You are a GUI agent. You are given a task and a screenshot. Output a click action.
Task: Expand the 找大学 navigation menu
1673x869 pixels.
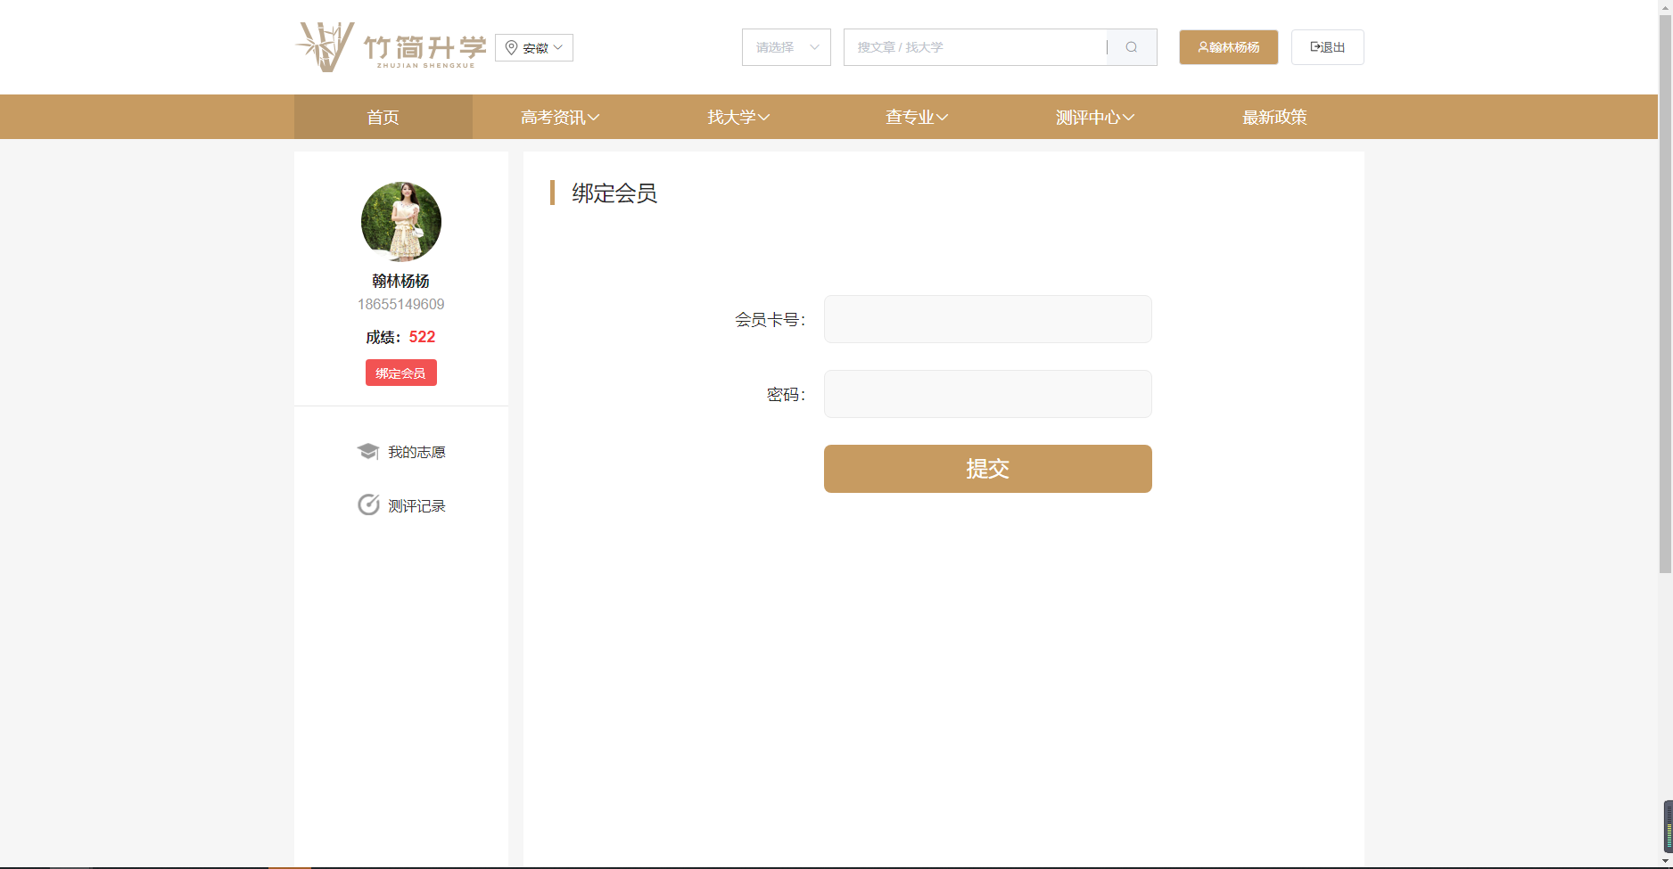[x=738, y=117]
